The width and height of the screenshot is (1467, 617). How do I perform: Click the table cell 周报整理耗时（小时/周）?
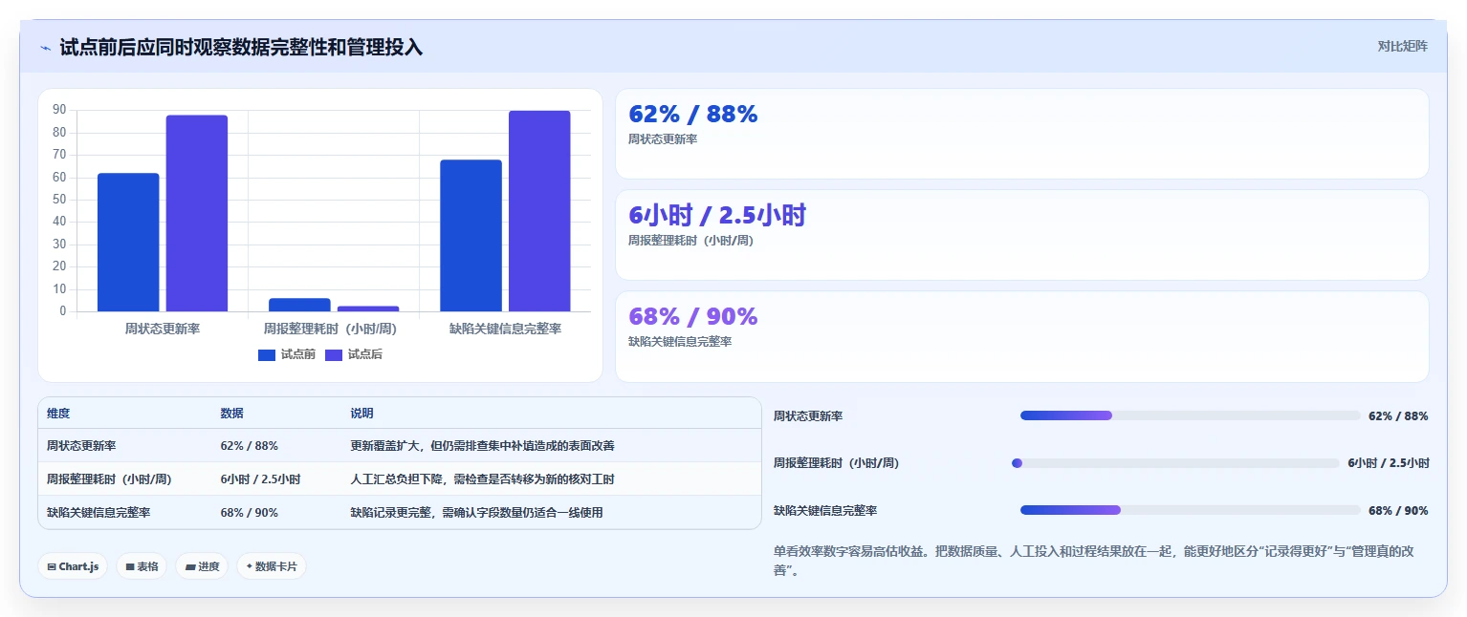pos(109,479)
